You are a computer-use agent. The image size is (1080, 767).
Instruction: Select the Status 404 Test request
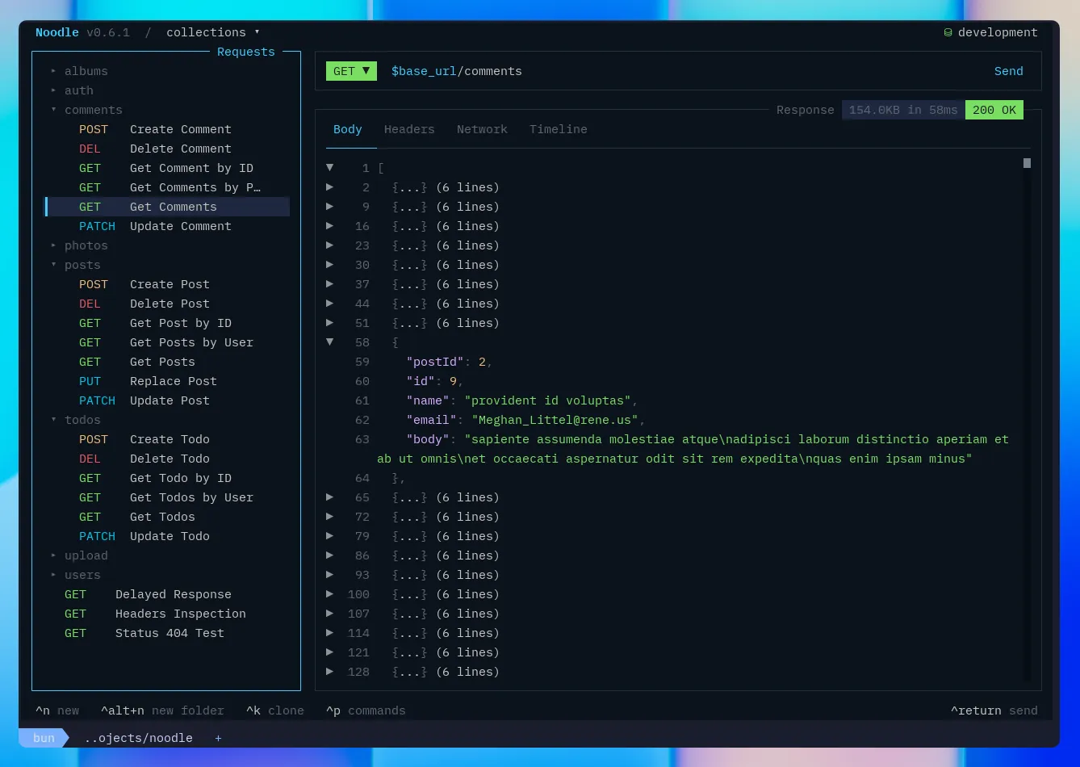click(x=166, y=633)
